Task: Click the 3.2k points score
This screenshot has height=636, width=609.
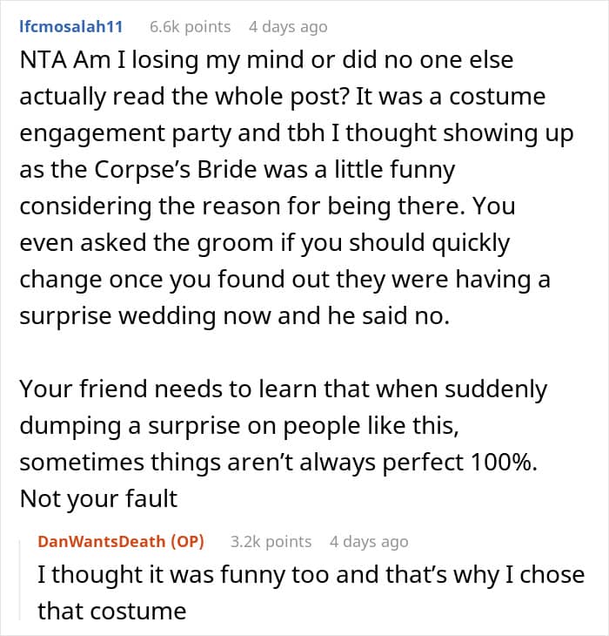Action: 271,541
